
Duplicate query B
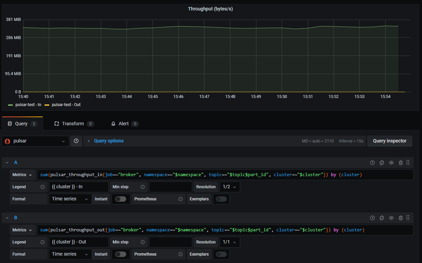pos(382,218)
